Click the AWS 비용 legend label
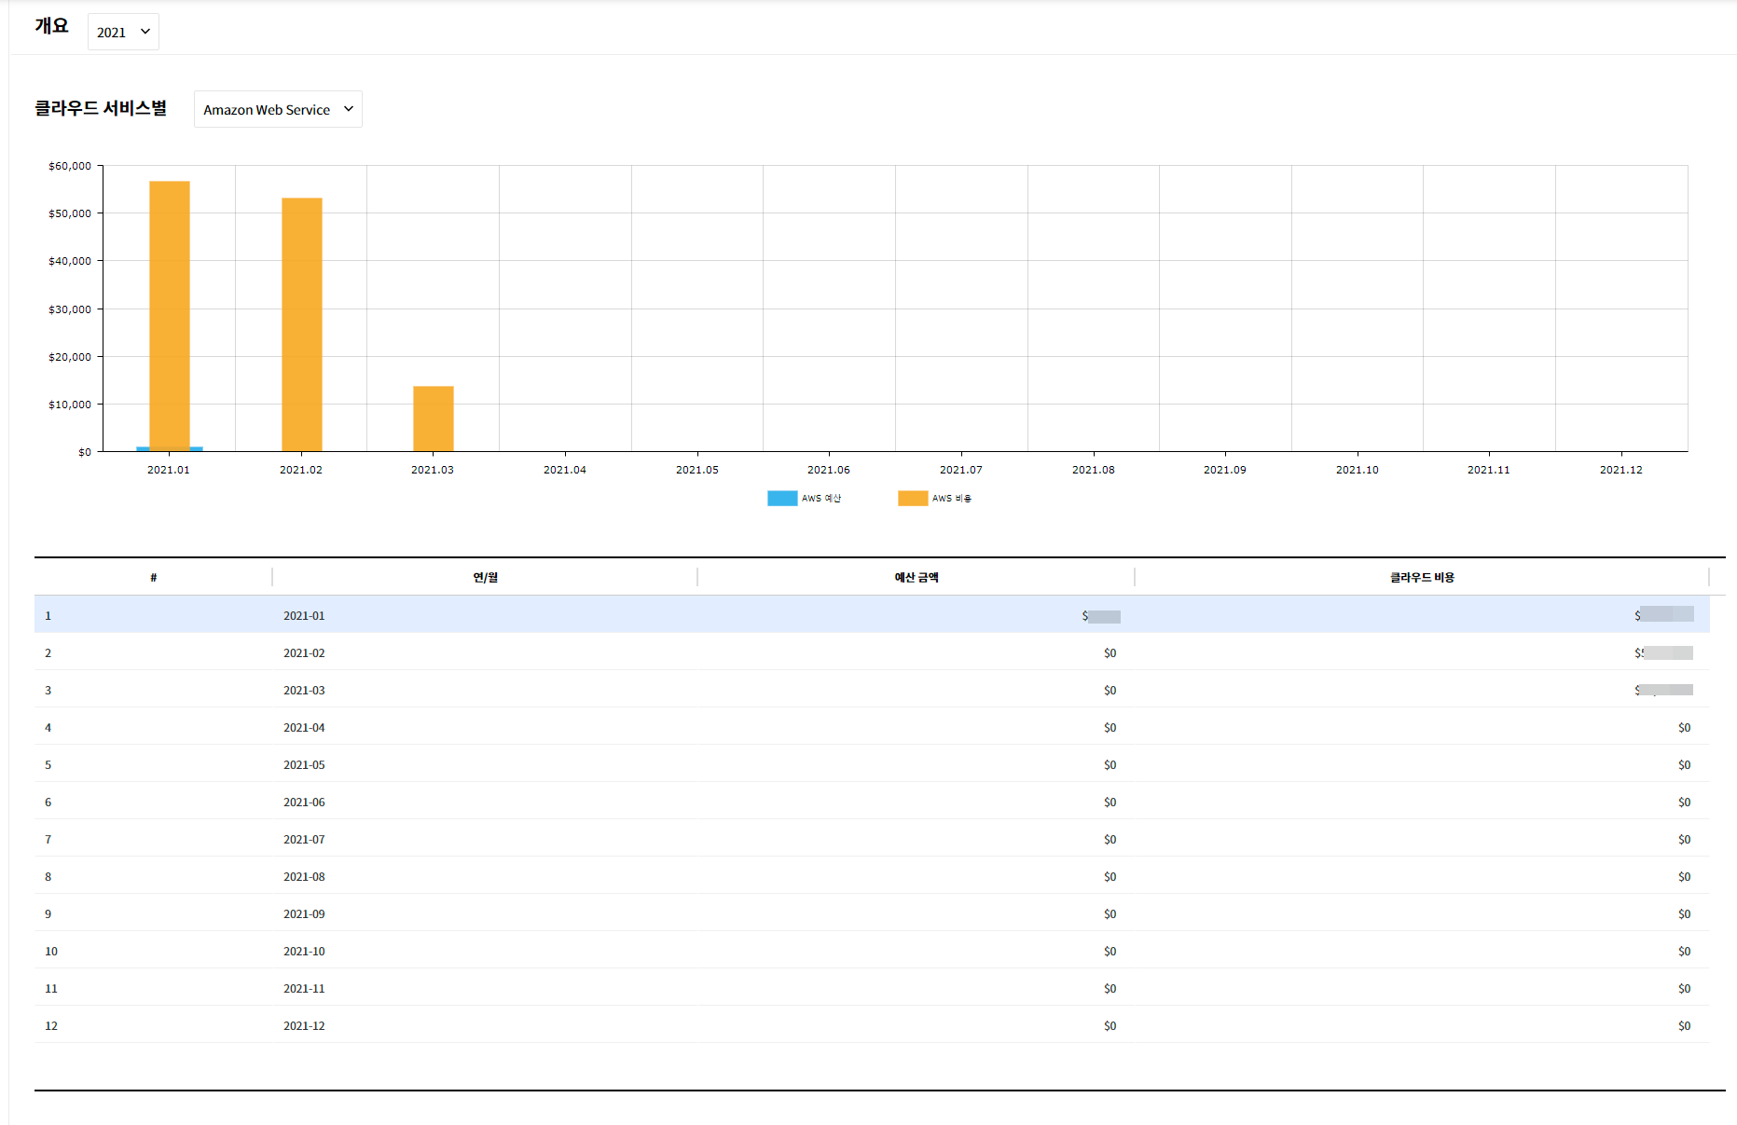1737x1125 pixels. [951, 499]
